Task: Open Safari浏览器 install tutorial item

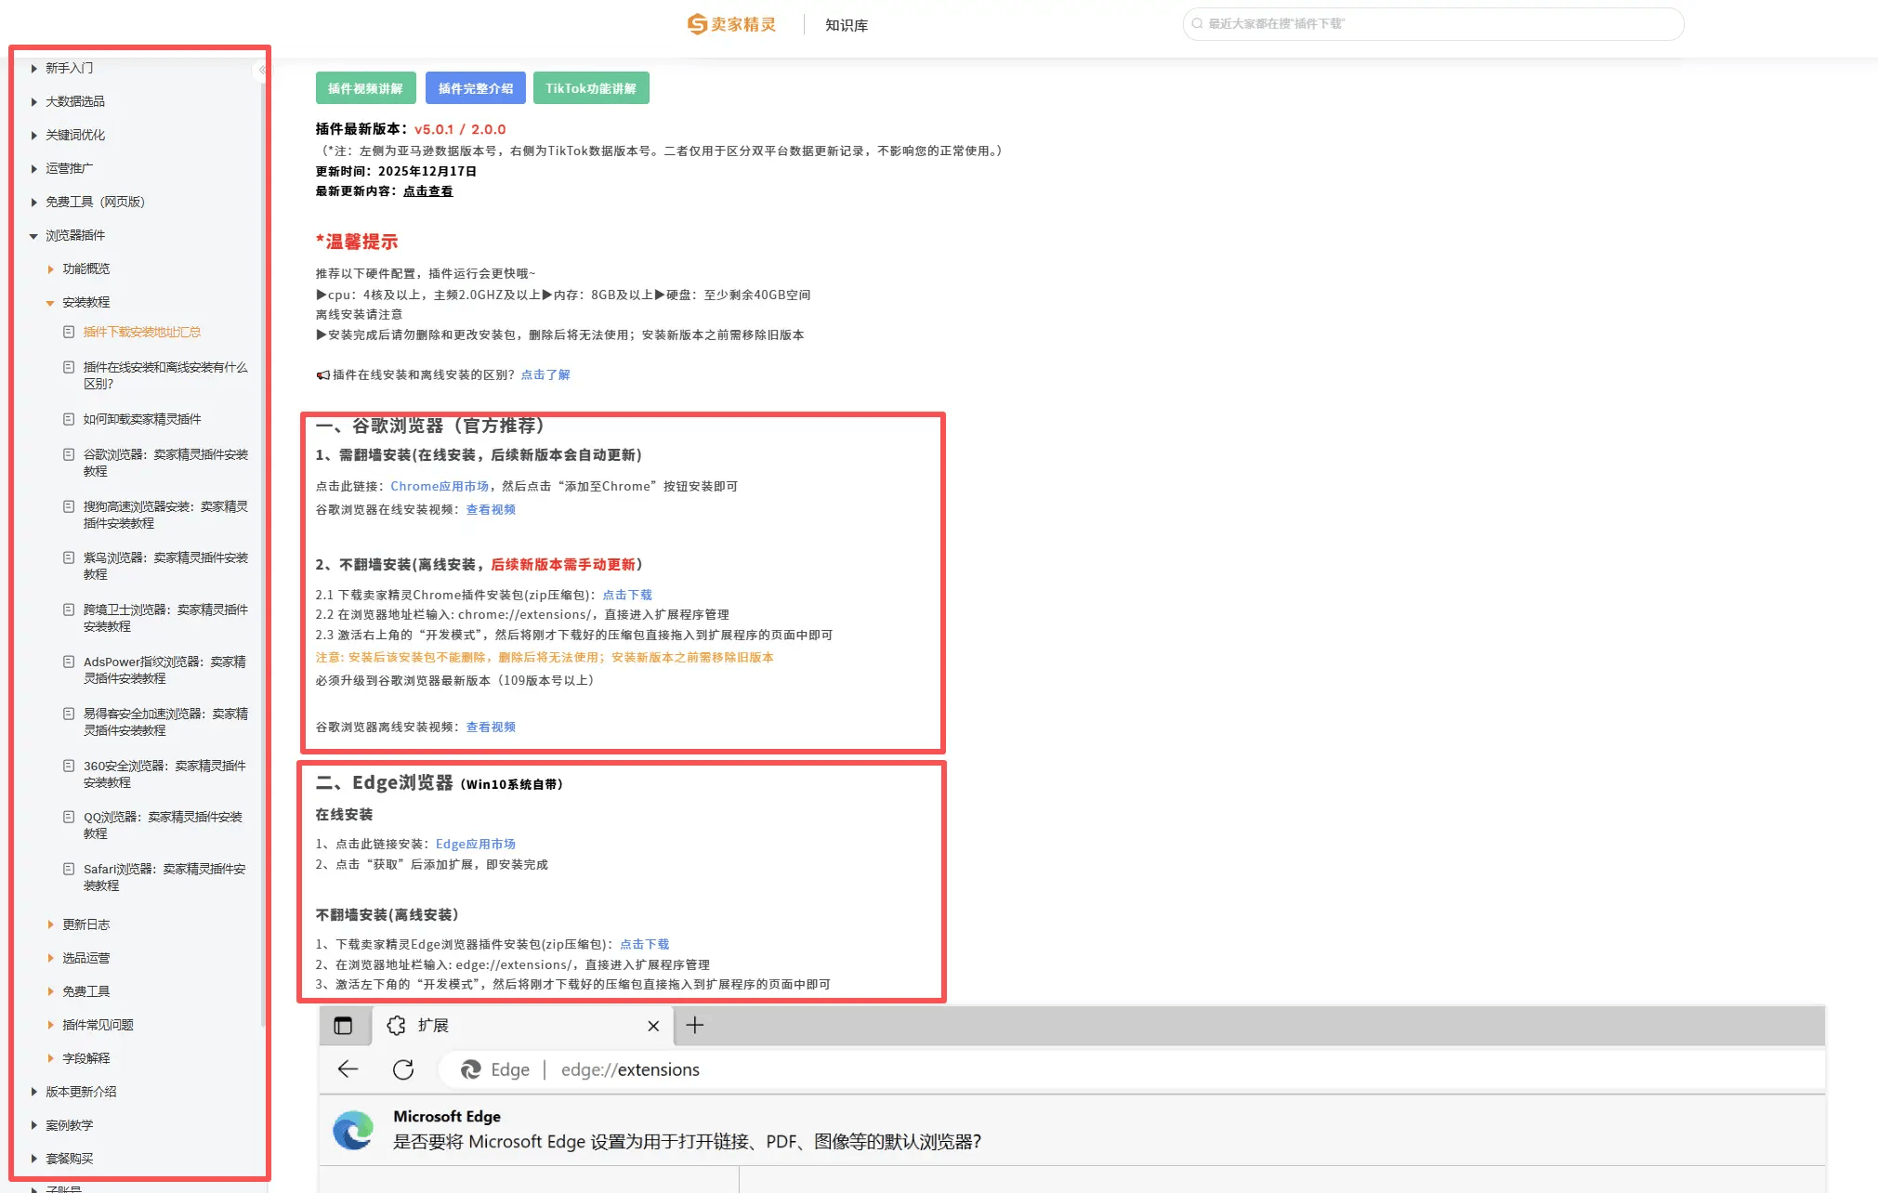Action: (x=164, y=877)
